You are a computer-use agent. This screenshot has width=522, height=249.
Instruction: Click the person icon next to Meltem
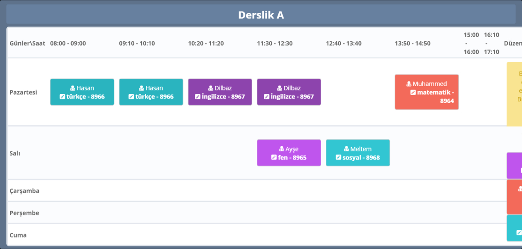point(347,149)
